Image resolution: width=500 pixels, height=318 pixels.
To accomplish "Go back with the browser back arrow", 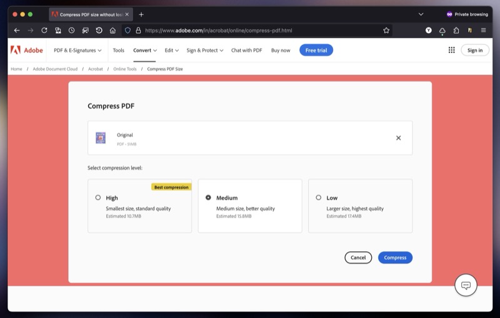I will pyautogui.click(x=17, y=31).
